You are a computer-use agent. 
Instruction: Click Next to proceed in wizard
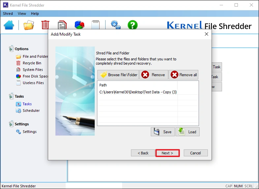(x=167, y=153)
